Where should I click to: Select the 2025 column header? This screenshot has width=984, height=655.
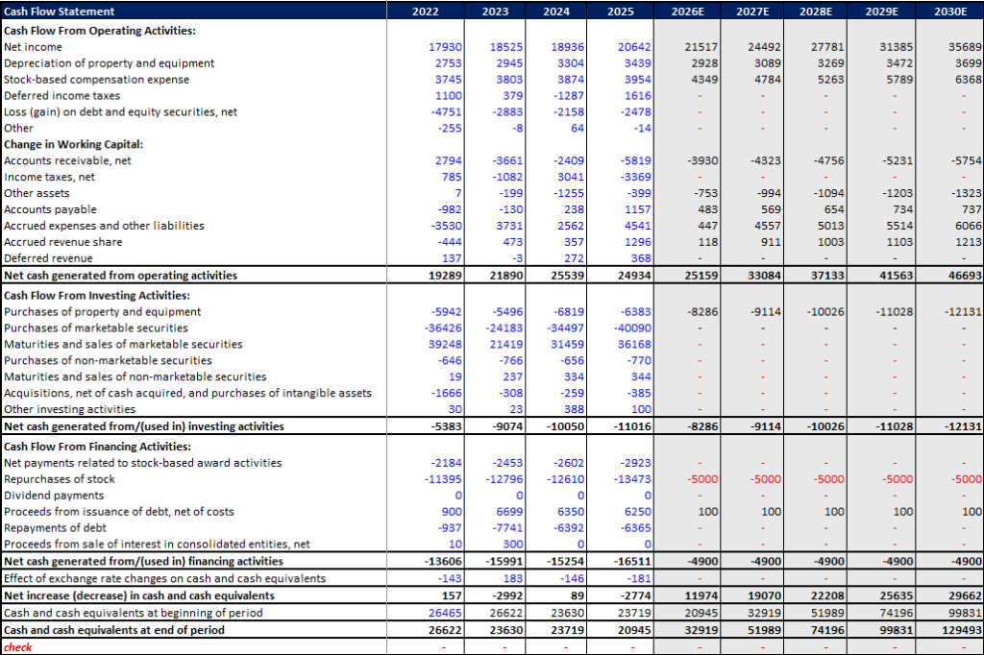621,12
